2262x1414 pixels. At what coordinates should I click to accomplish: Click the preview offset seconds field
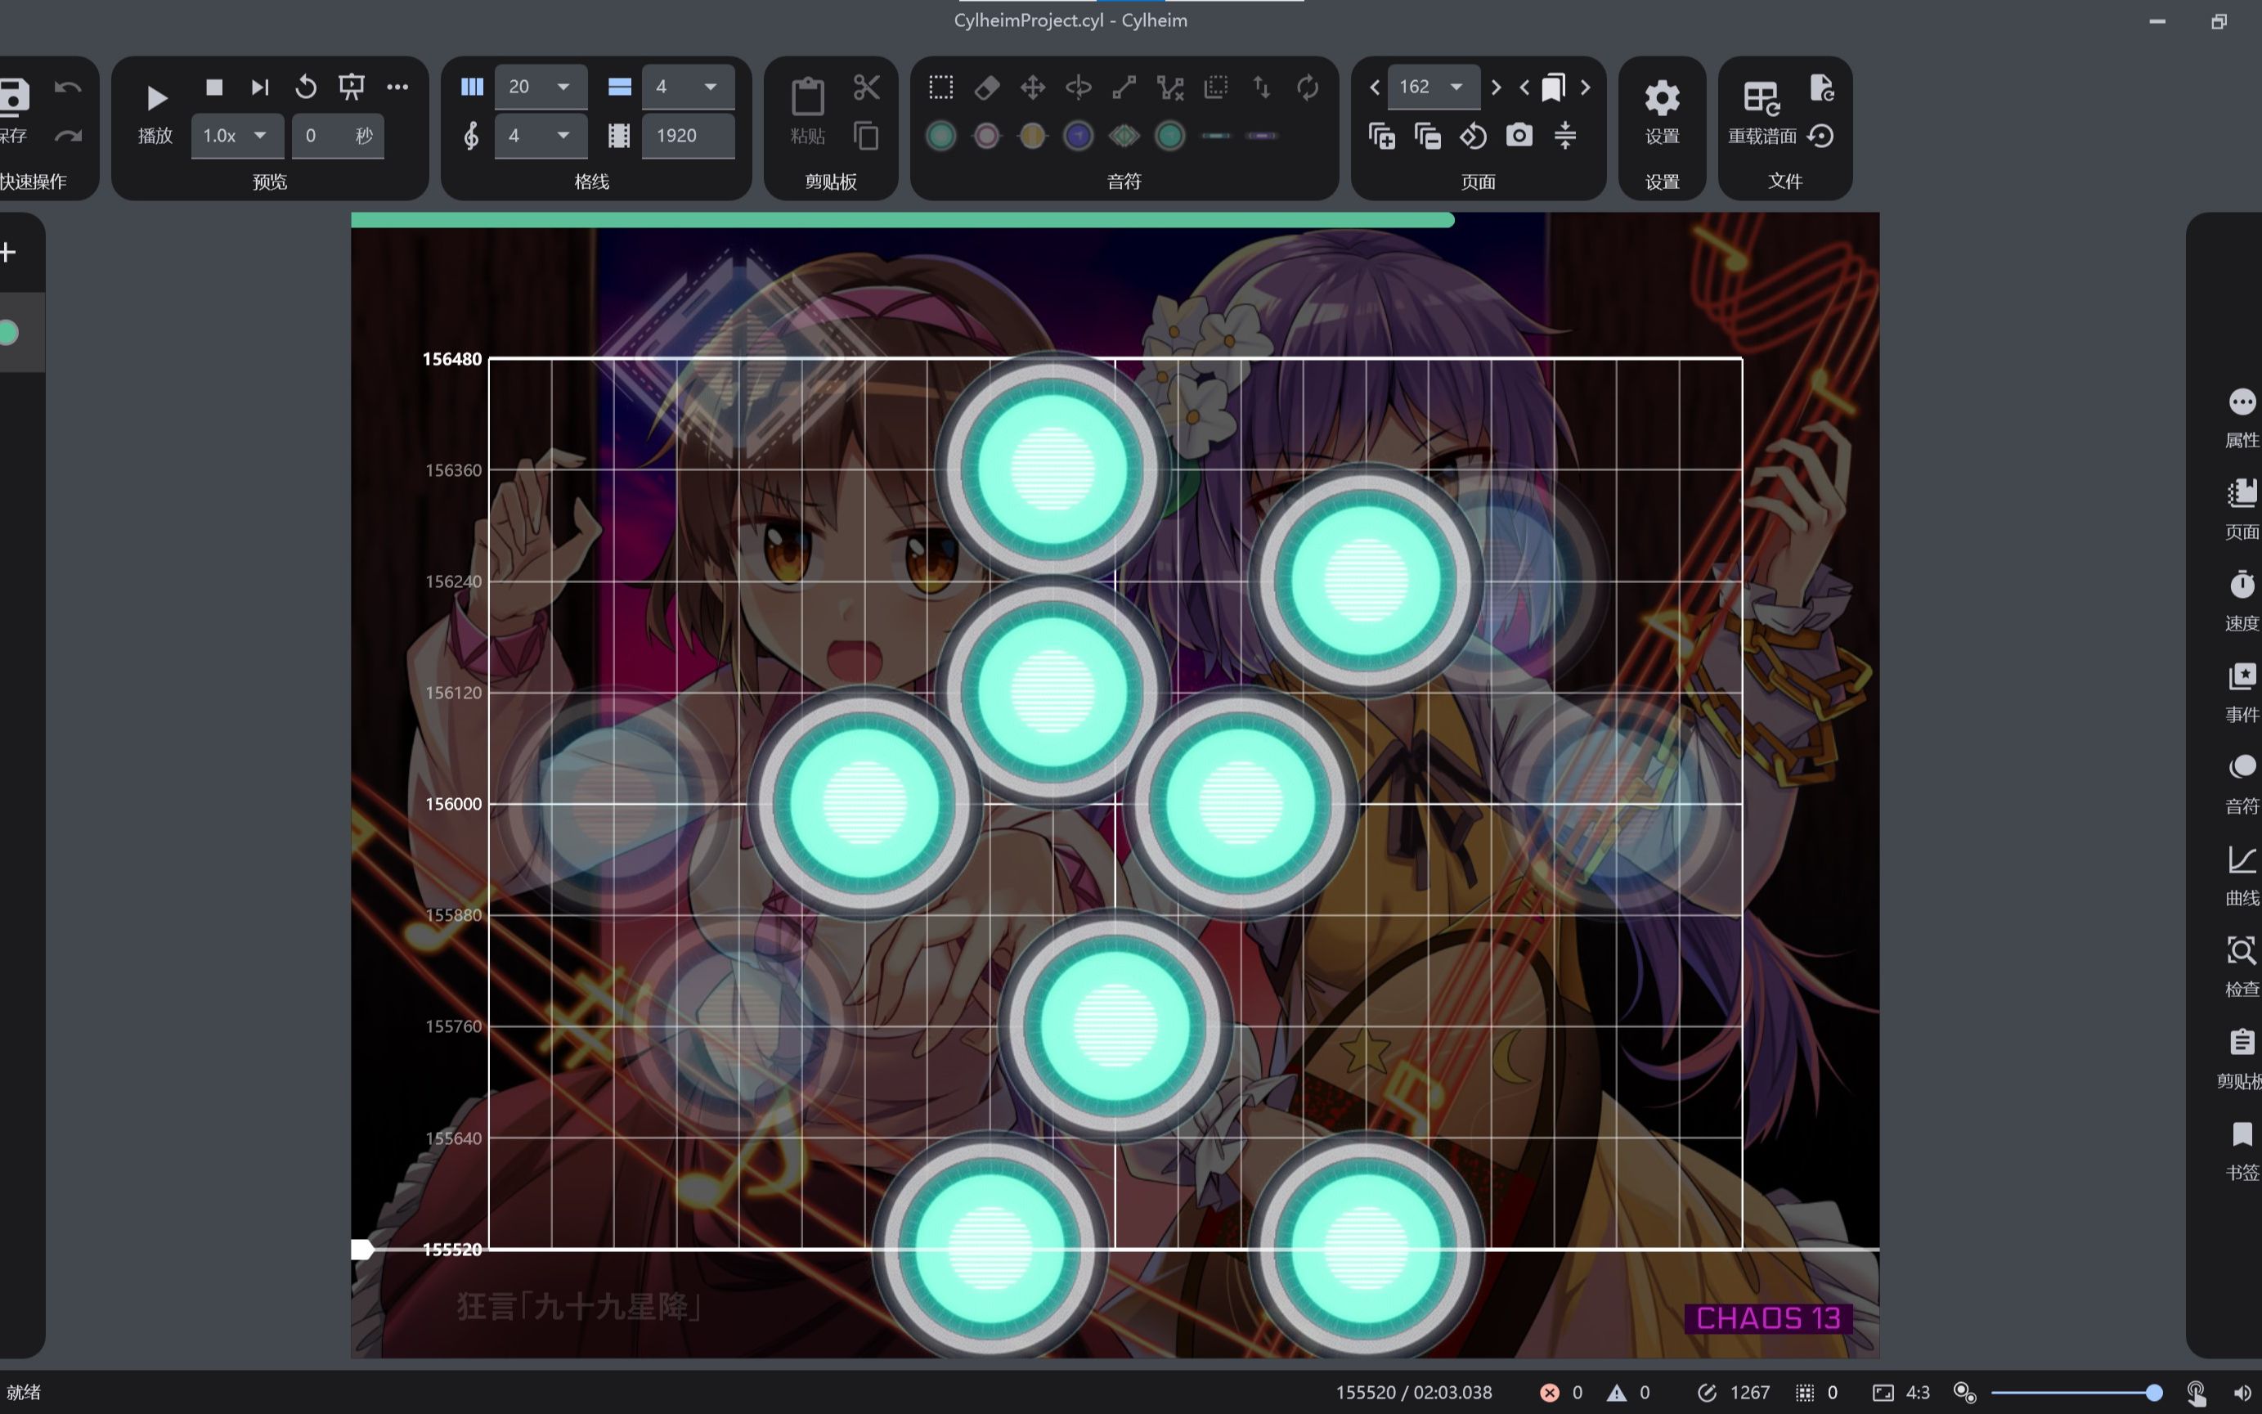[338, 136]
